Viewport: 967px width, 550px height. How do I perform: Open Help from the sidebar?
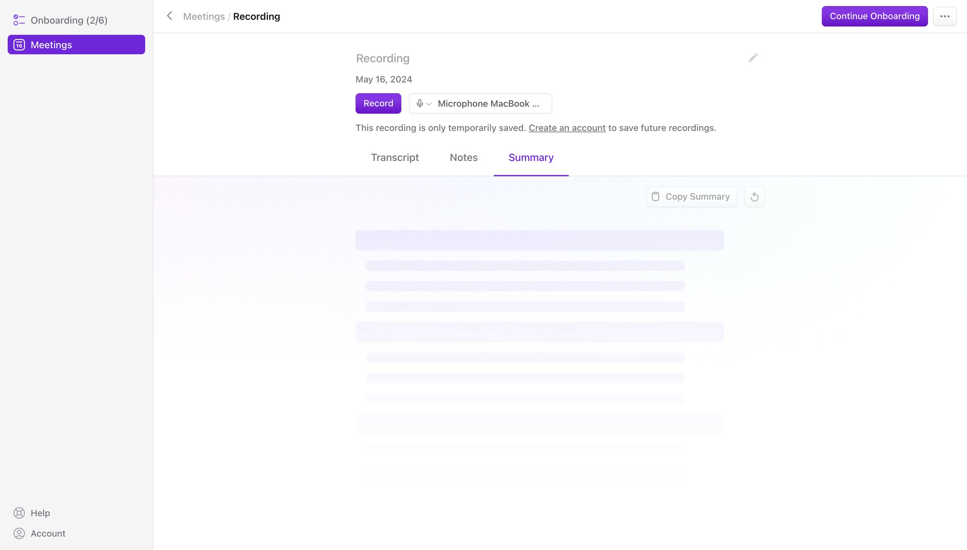pos(32,513)
